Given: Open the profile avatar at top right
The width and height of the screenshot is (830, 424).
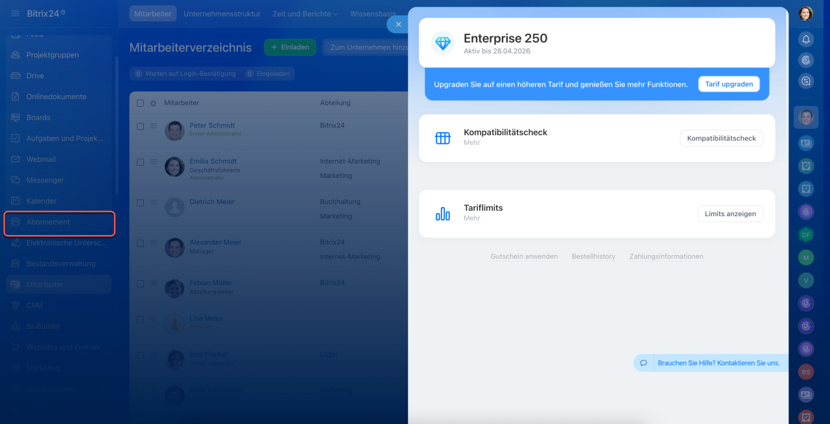Looking at the screenshot, I should click(806, 14).
